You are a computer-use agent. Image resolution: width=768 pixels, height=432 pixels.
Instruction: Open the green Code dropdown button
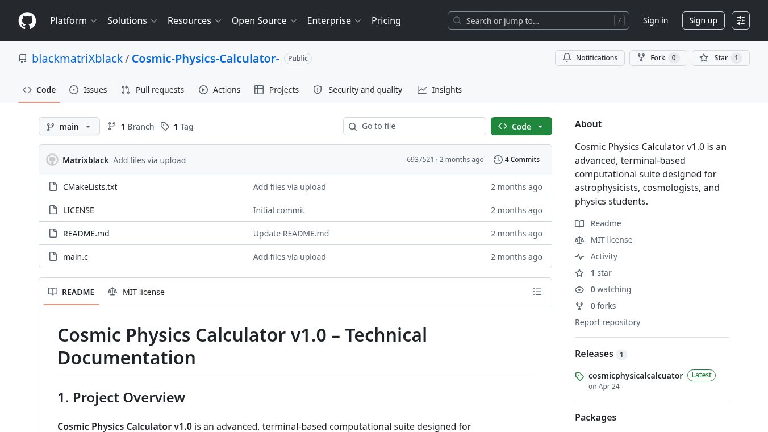pos(521,126)
